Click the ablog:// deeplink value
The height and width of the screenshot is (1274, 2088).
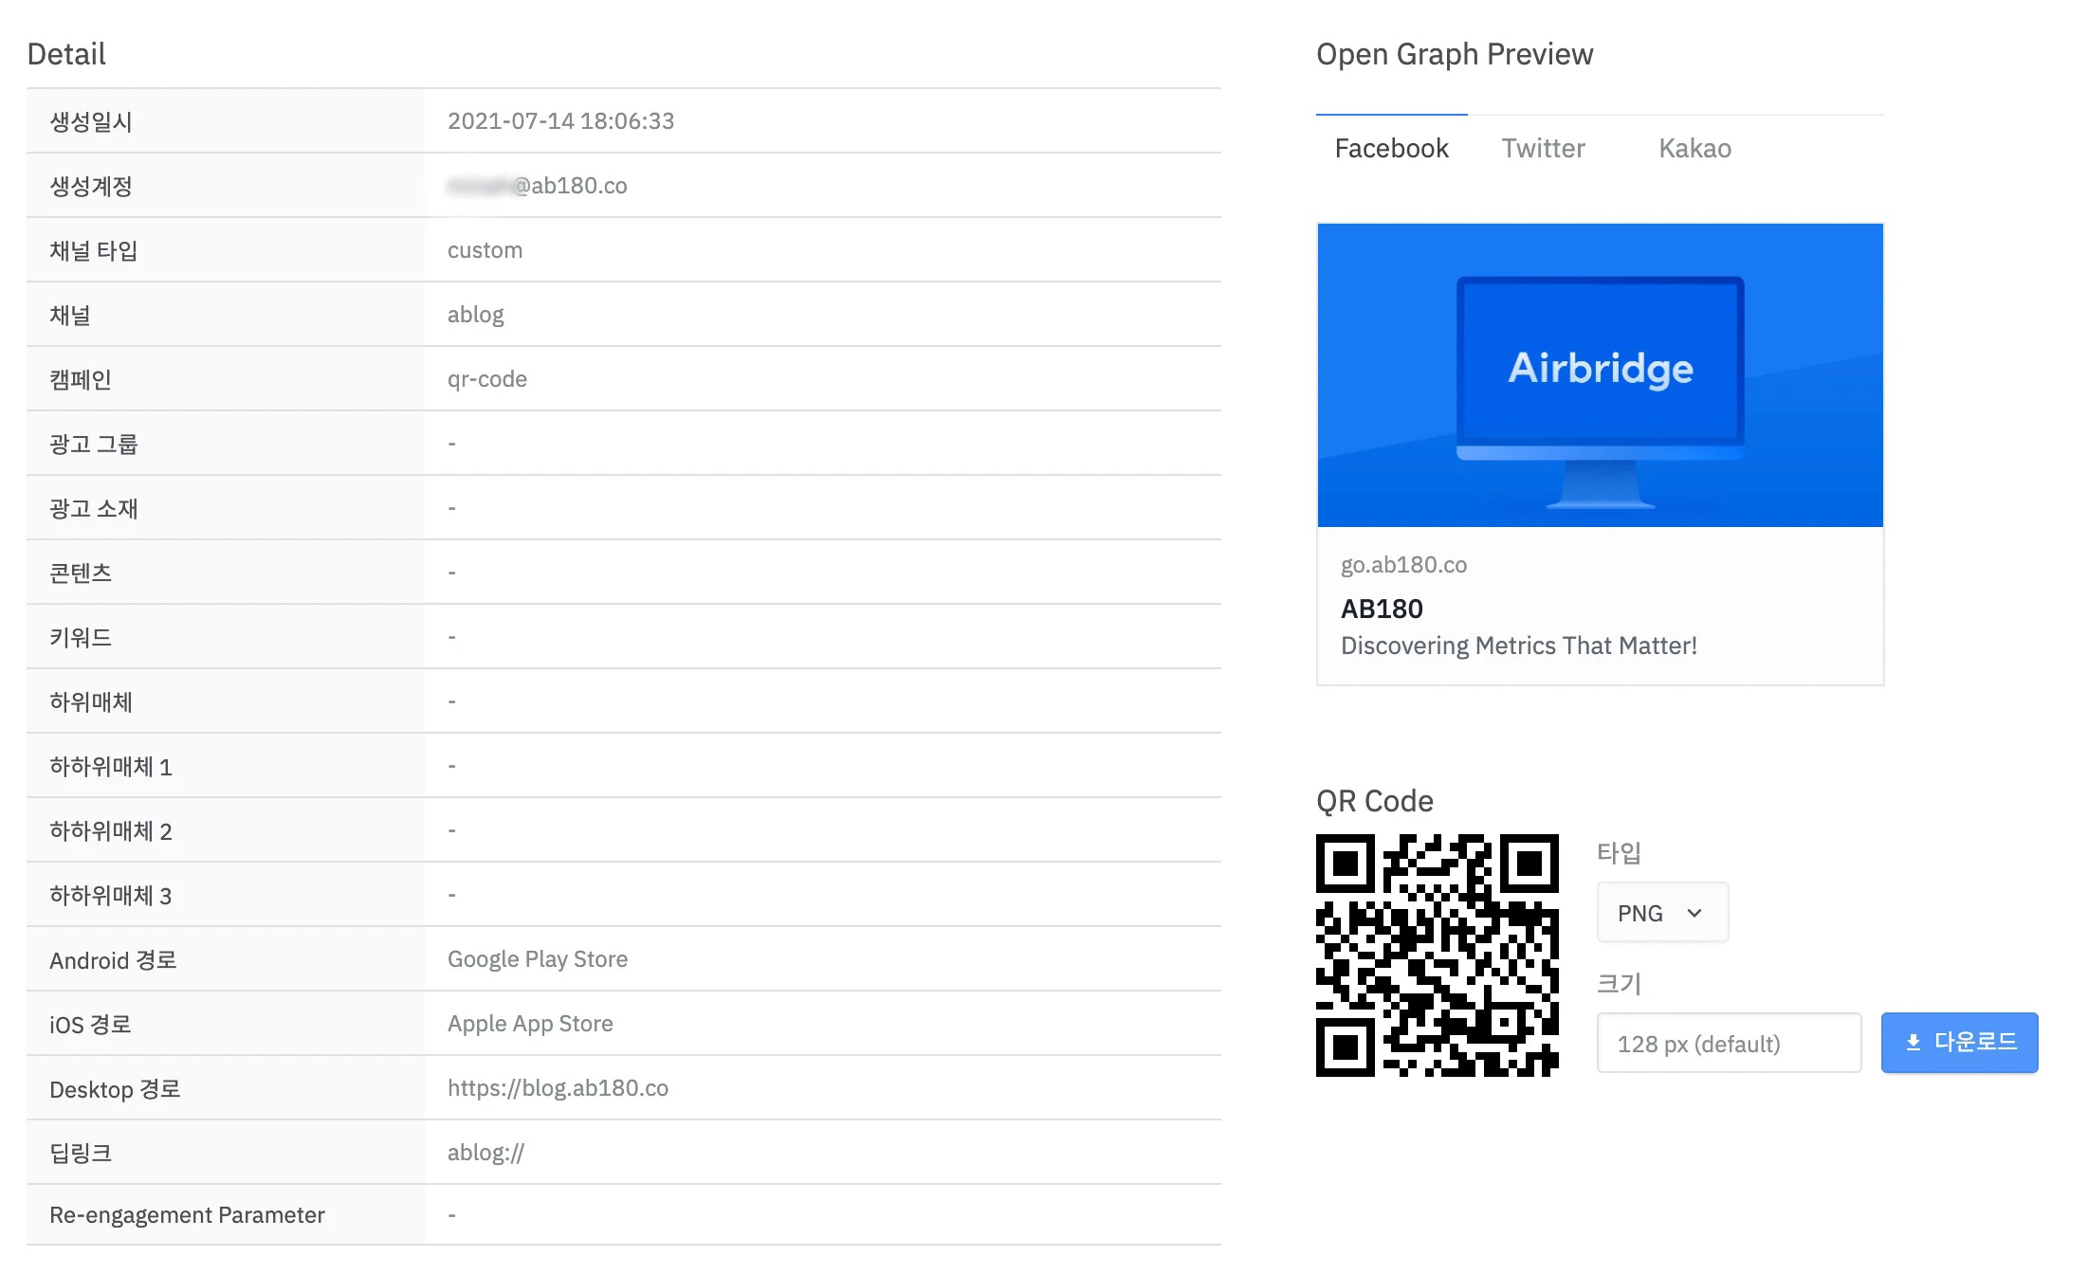point(485,1153)
